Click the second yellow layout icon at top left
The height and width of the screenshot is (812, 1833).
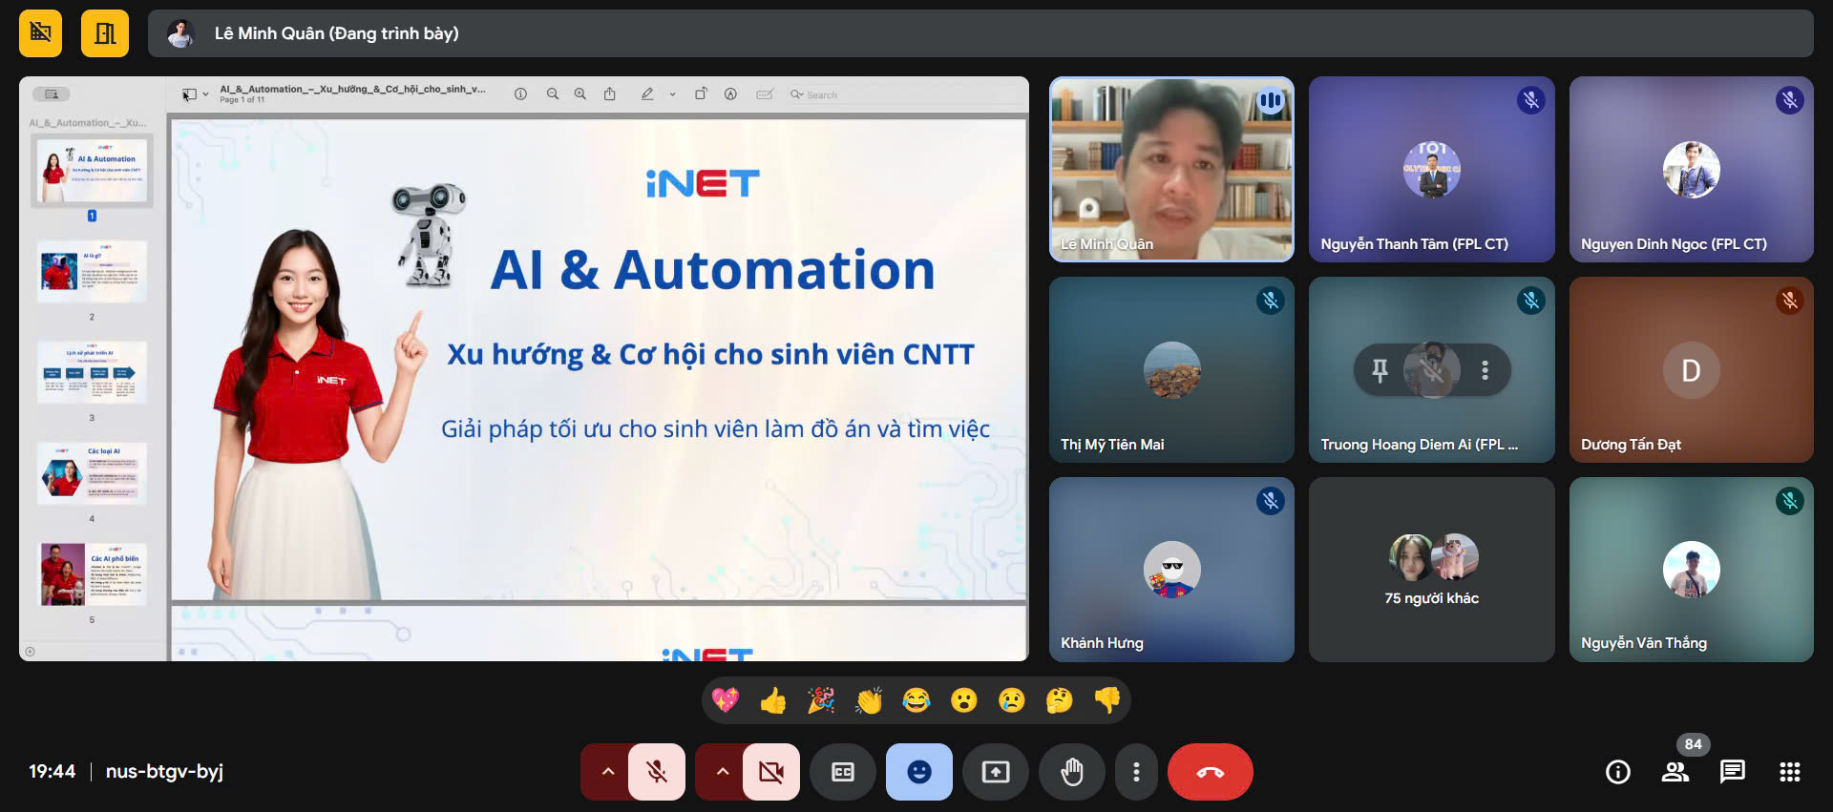click(105, 33)
